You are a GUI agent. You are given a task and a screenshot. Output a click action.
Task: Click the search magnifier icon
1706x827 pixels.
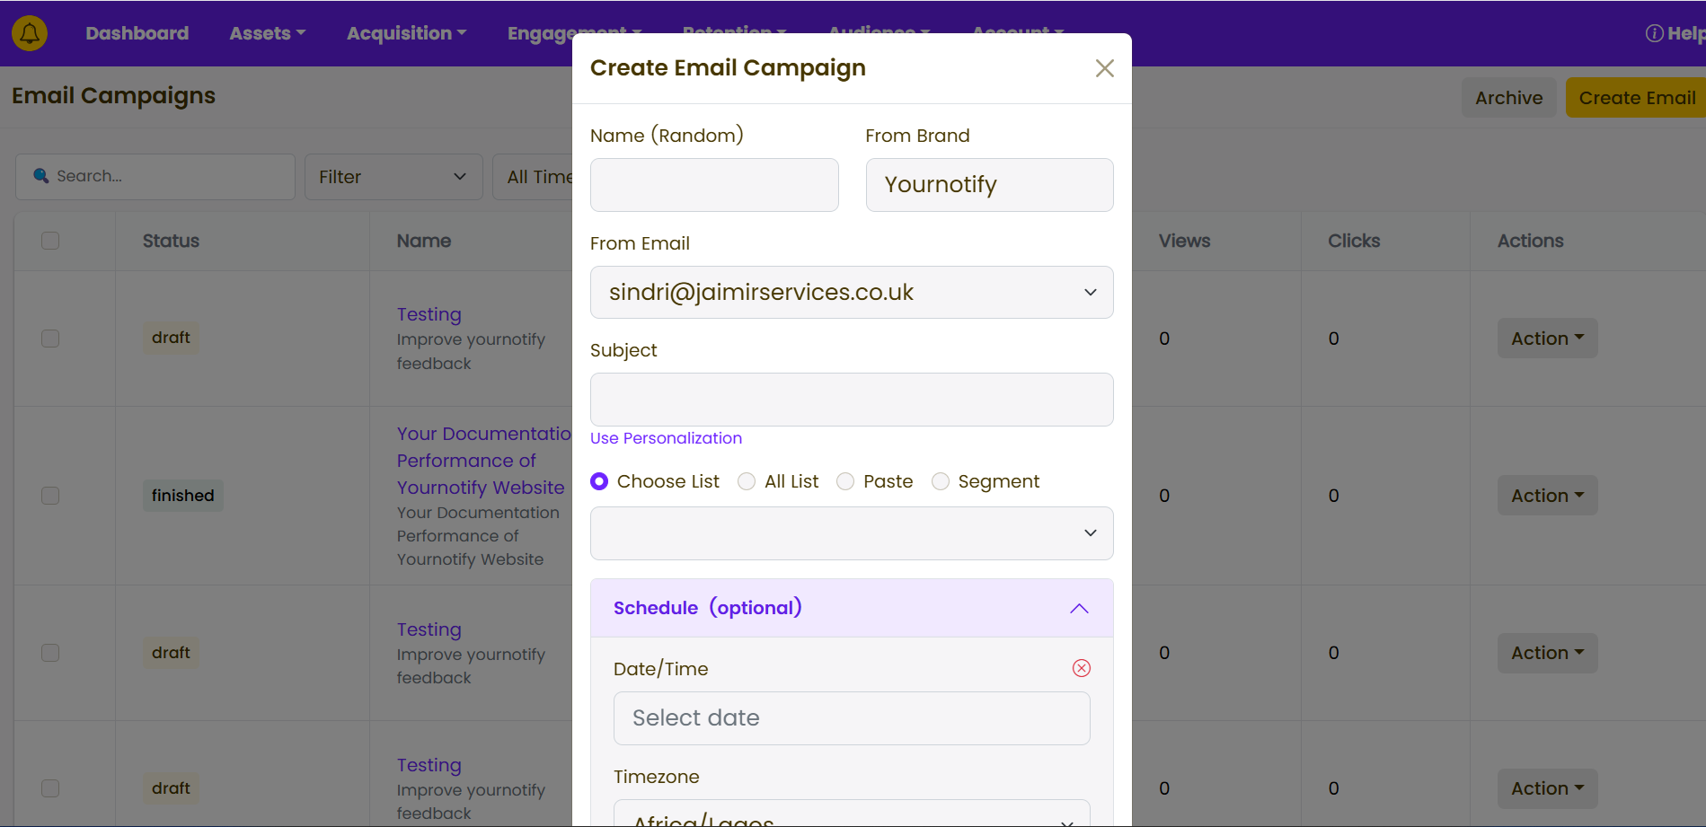[40, 176]
